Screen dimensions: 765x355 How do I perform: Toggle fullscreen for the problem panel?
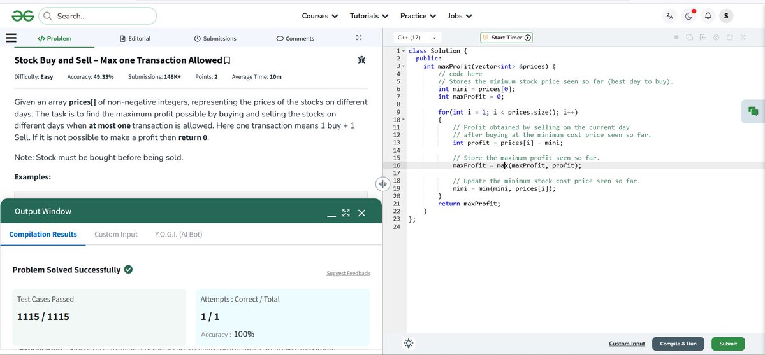point(359,38)
